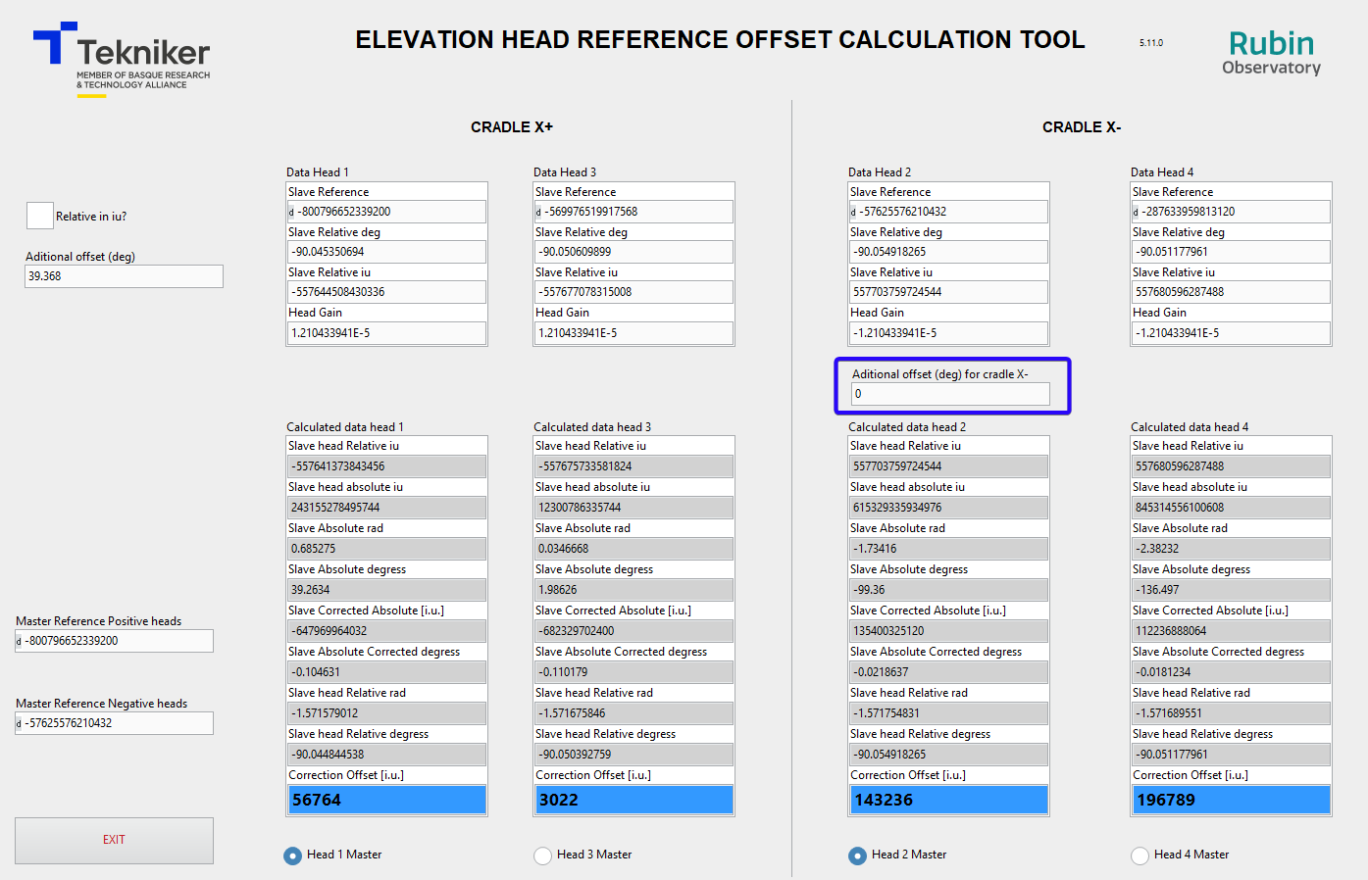This screenshot has width=1368, height=880.
Task: Click Data Head 1 Slave Reference field
Action: tap(386, 212)
